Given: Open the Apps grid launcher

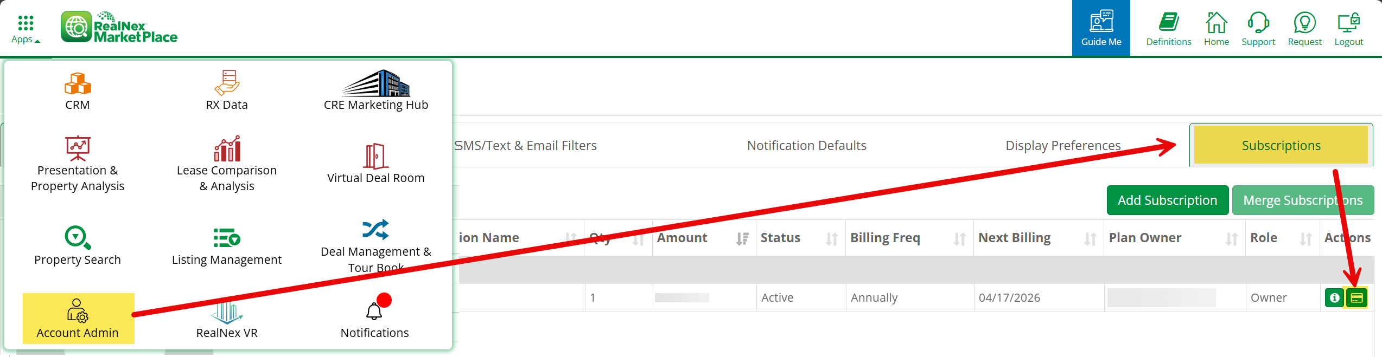Looking at the screenshot, I should (x=26, y=29).
